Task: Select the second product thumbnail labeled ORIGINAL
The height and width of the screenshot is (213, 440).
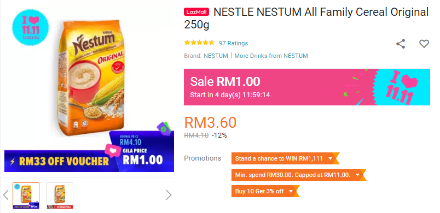Action: 60,196
